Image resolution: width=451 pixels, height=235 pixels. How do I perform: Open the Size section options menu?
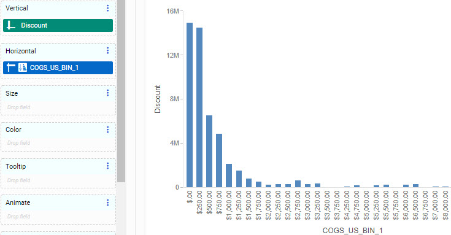(x=108, y=93)
